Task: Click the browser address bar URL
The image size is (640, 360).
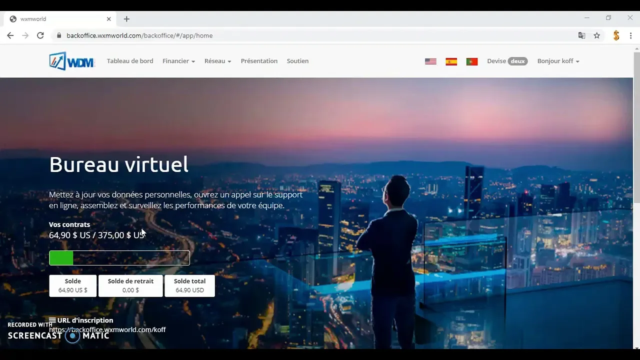Action: click(139, 35)
